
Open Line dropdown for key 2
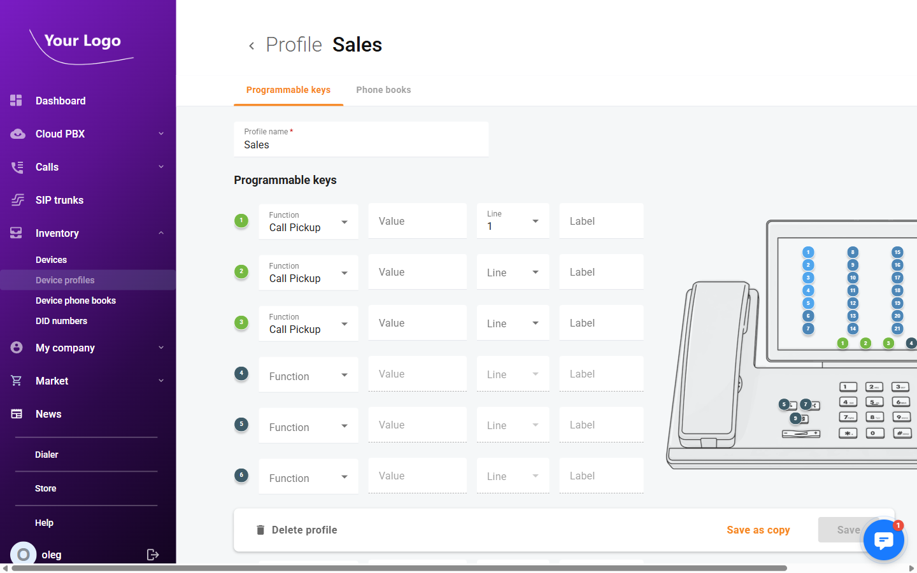click(x=513, y=272)
